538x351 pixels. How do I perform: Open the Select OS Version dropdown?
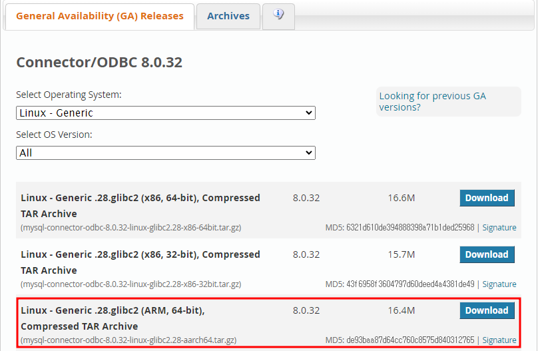tap(166, 153)
